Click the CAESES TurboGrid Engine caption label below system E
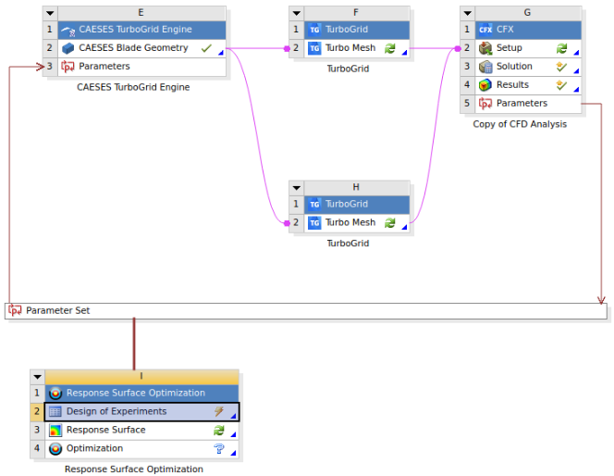The image size is (614, 476). (x=133, y=87)
